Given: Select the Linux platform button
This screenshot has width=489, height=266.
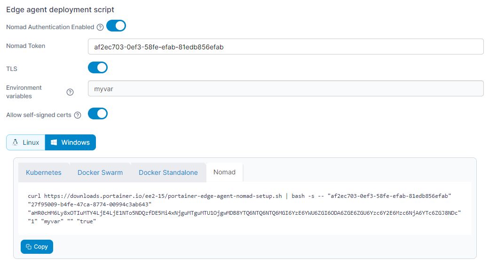Looking at the screenshot, I should tap(26, 142).
